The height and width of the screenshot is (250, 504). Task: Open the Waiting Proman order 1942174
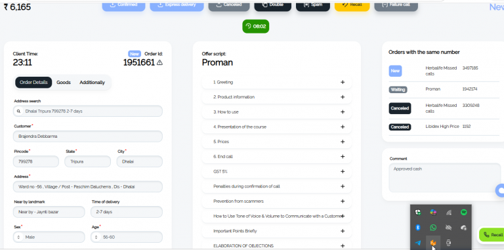tap(444, 89)
